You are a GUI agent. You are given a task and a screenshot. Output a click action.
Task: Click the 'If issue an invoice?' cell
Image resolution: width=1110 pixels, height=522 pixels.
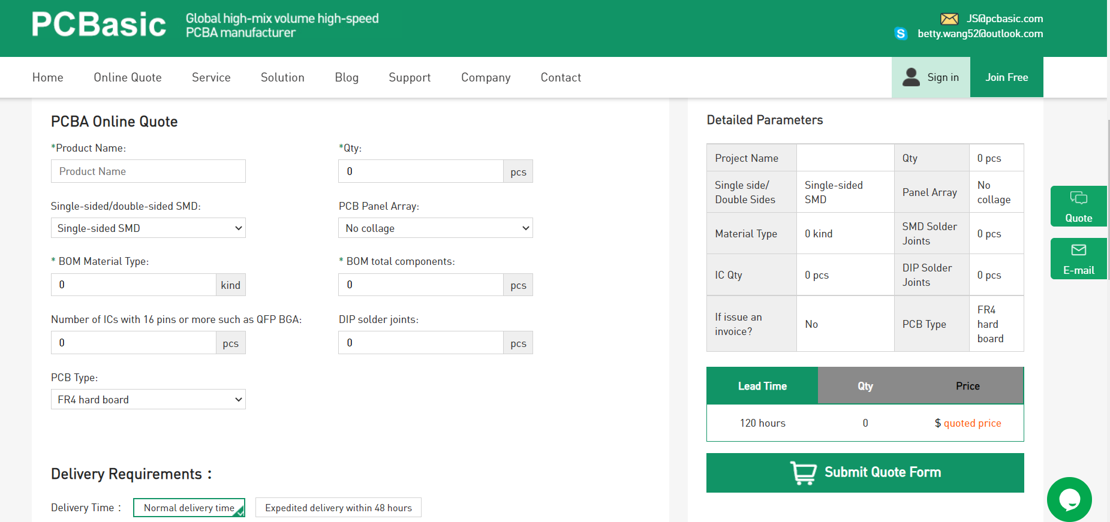point(751,324)
